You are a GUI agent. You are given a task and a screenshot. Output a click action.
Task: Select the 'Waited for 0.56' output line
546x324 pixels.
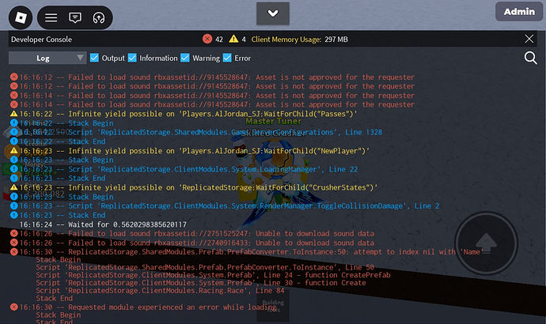point(103,224)
